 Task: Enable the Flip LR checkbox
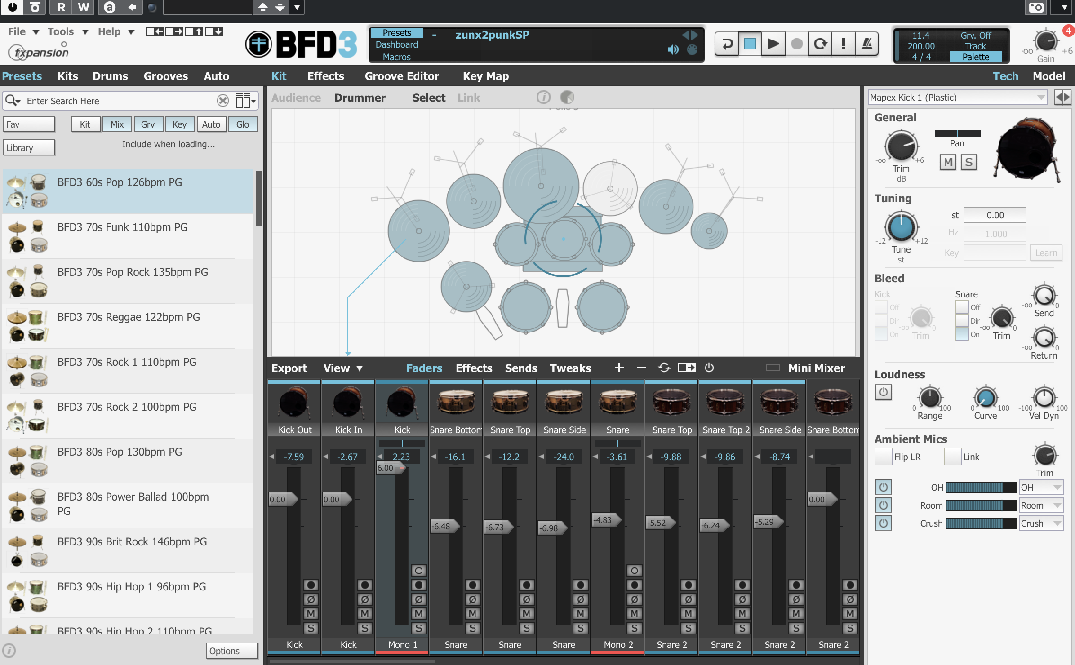(883, 457)
